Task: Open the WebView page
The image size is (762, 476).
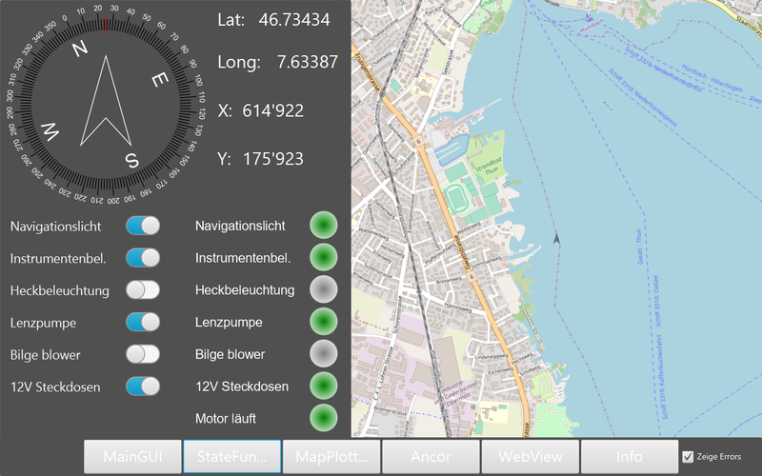Action: click(x=530, y=457)
